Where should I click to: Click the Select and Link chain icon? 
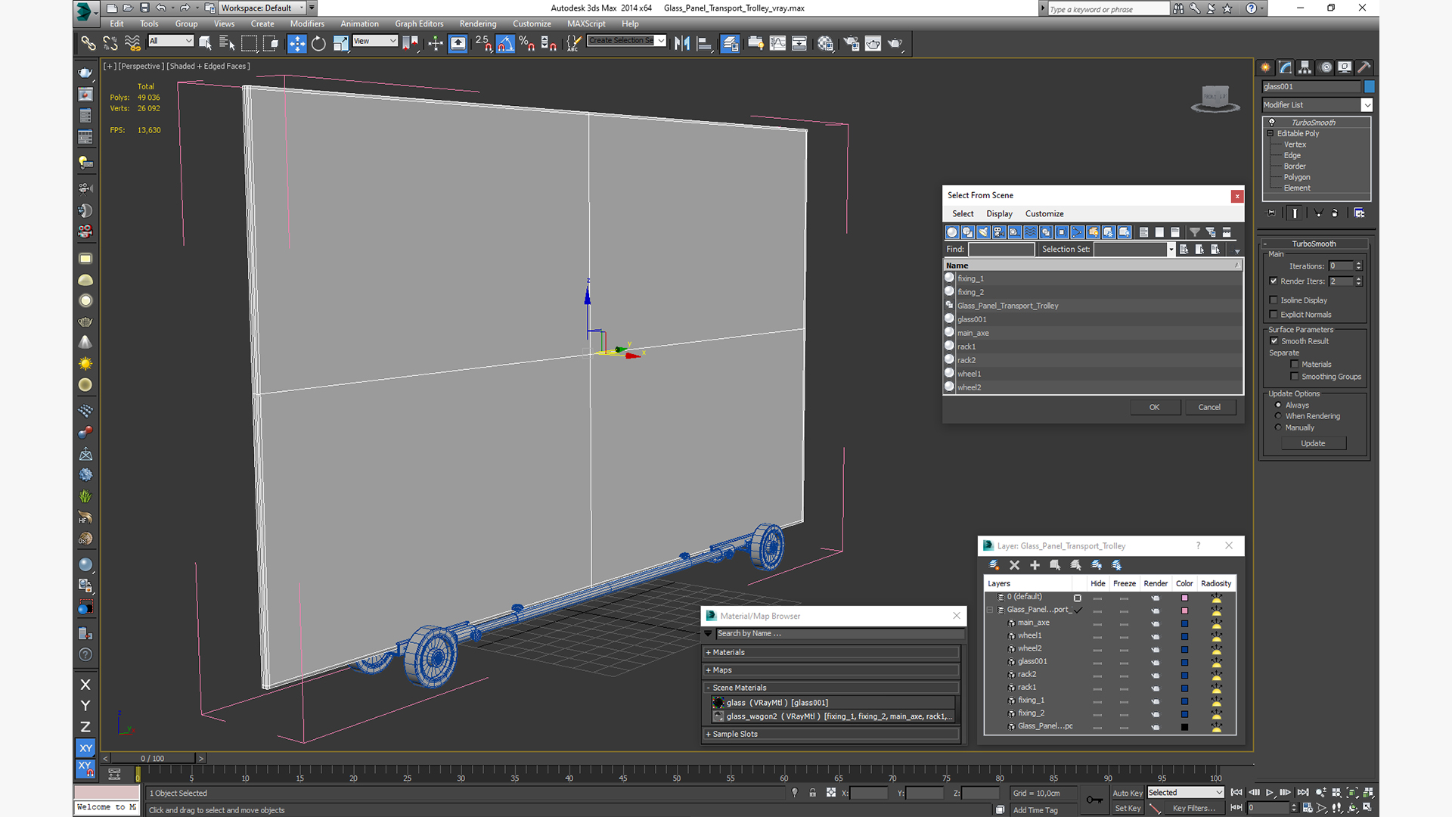(x=88, y=44)
